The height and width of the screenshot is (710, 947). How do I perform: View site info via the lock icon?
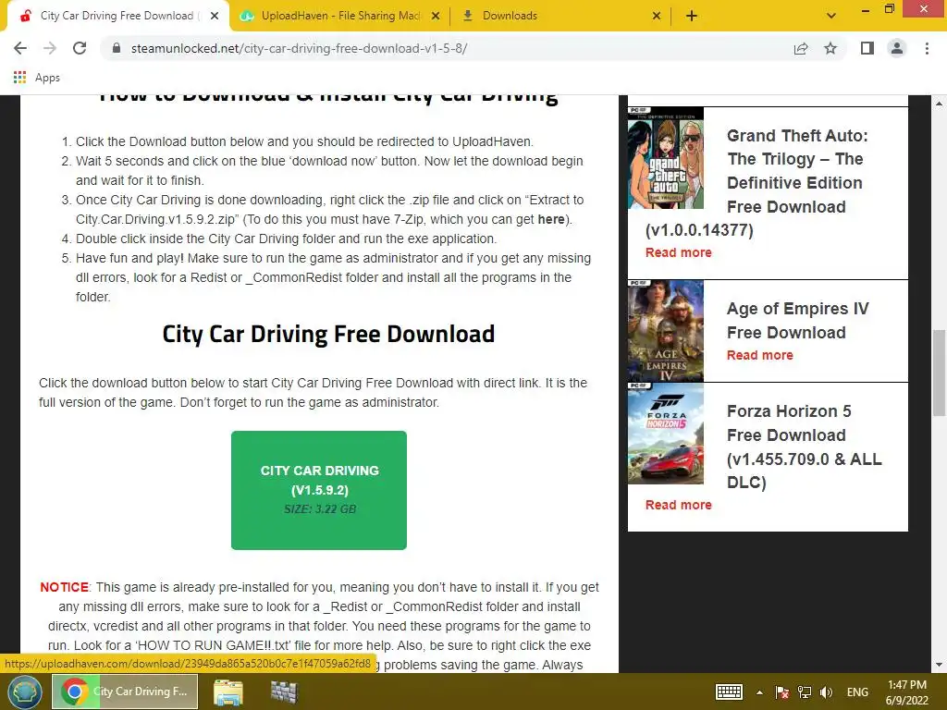(x=117, y=48)
